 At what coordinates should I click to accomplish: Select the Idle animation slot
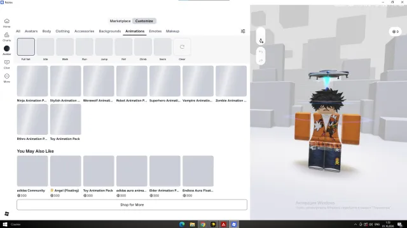click(x=45, y=47)
